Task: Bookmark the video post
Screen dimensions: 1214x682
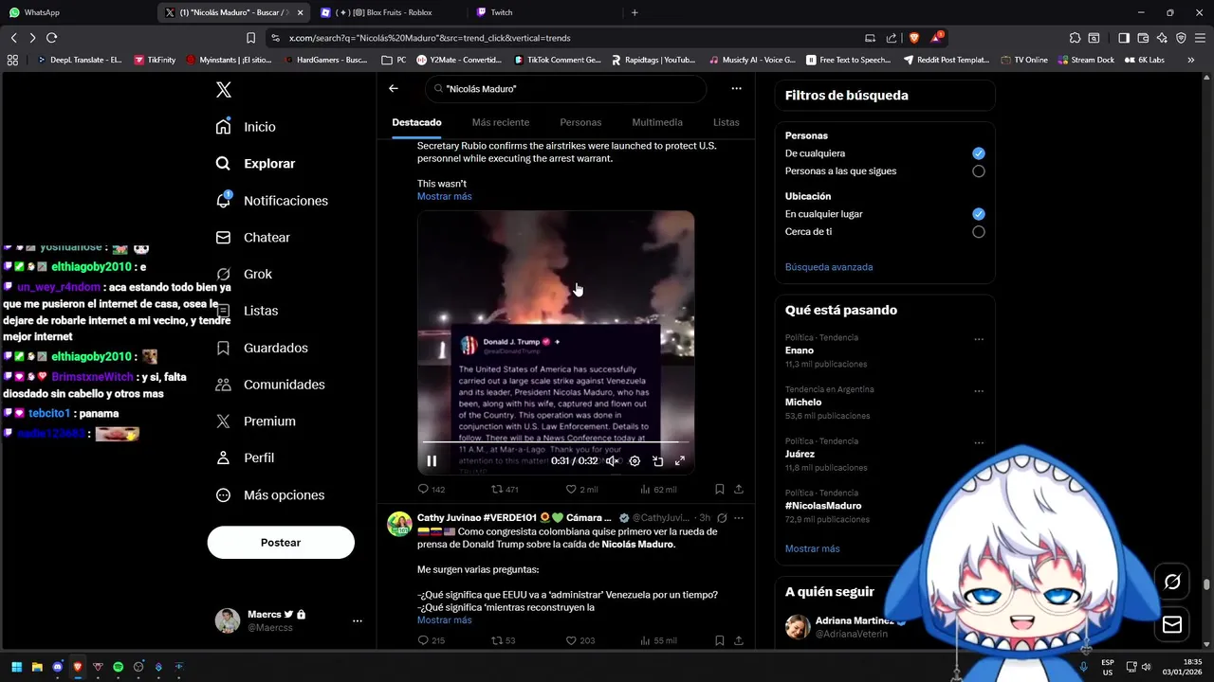Action: [x=719, y=490]
